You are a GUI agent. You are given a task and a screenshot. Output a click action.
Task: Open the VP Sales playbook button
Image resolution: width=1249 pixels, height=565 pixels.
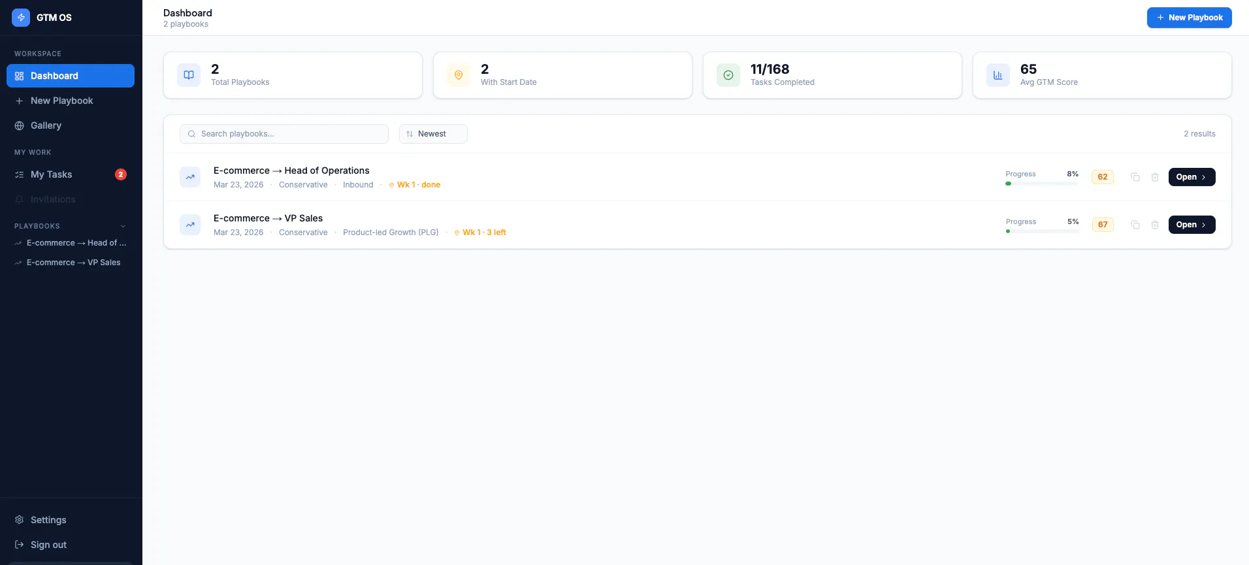[x=1192, y=225]
